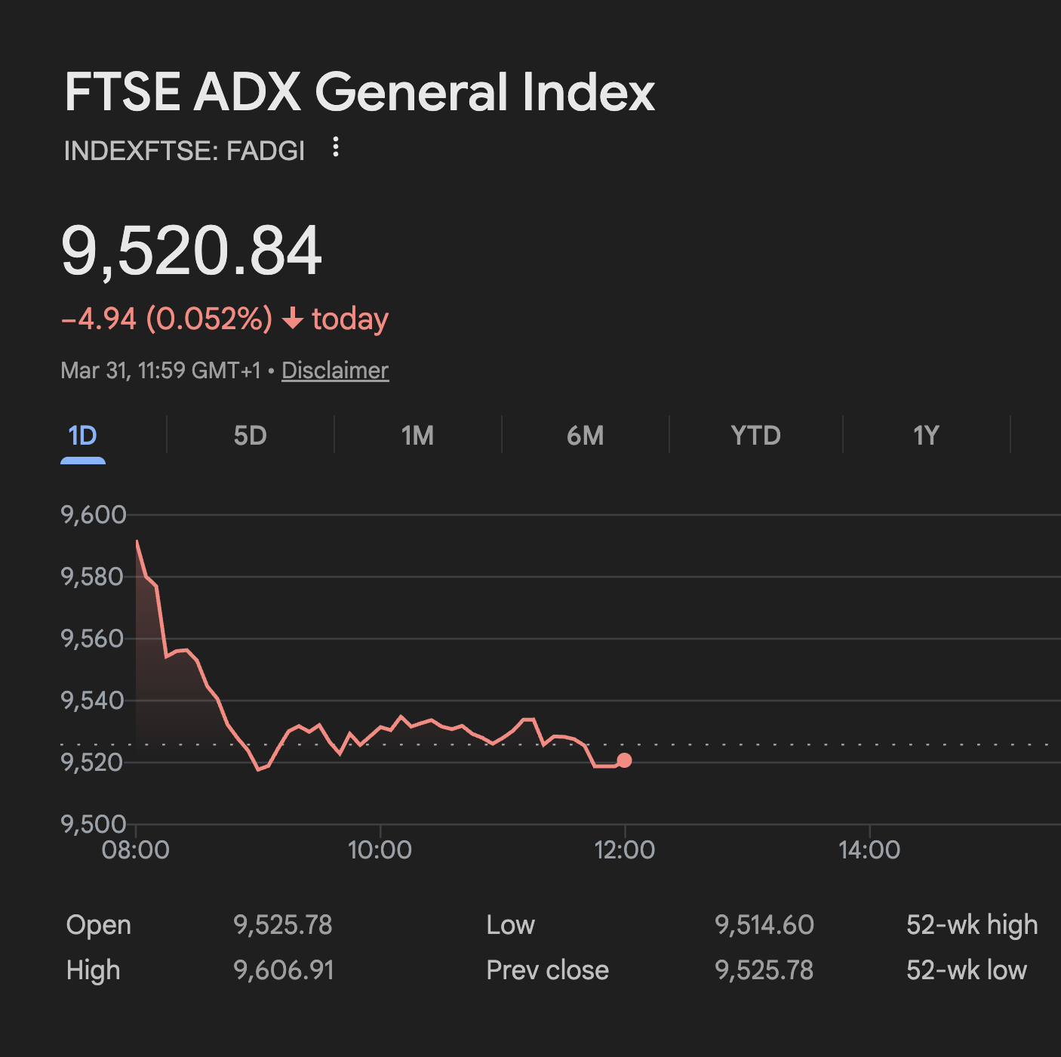This screenshot has width=1061, height=1057.
Task: Click the INDEXFTSE: FADGI ticker label
Action: pos(184,151)
